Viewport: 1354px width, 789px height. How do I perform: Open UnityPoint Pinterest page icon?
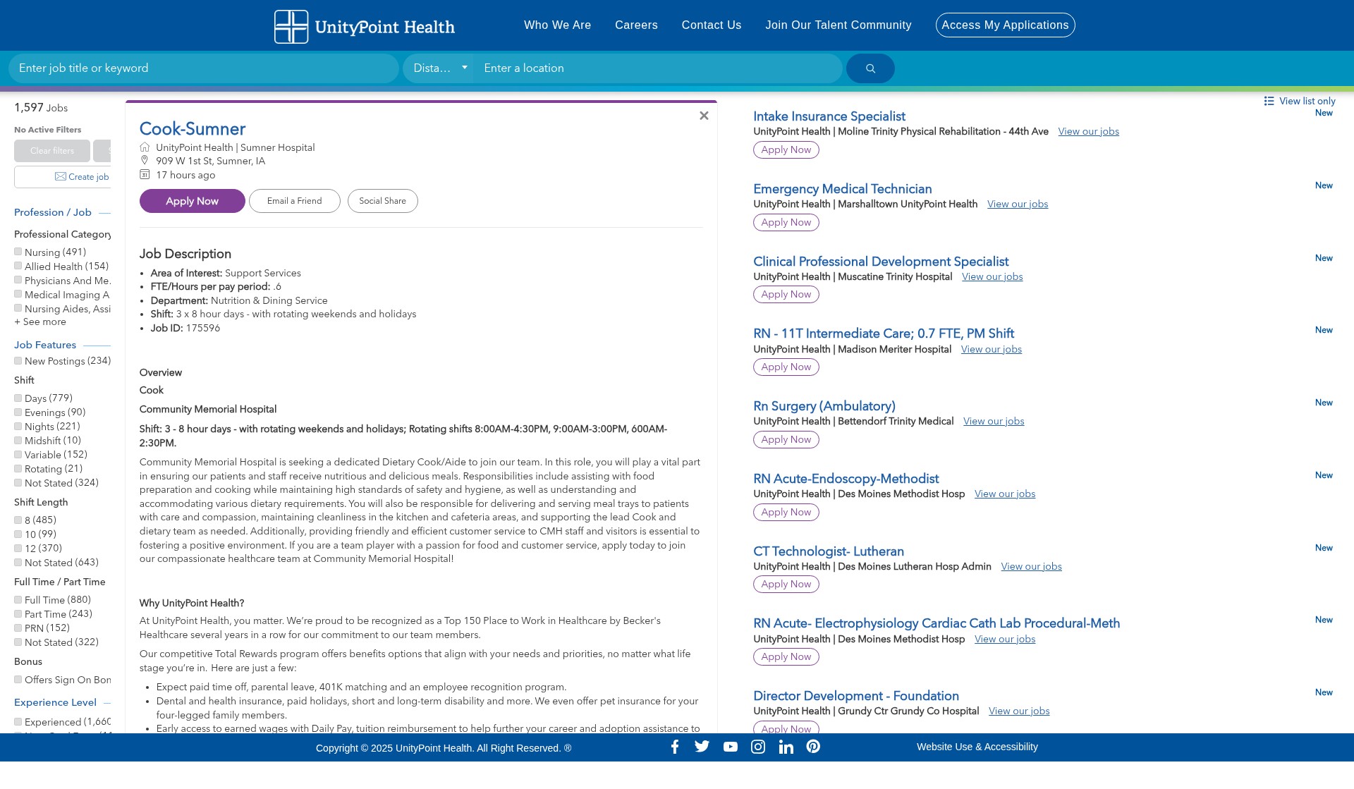point(813,747)
